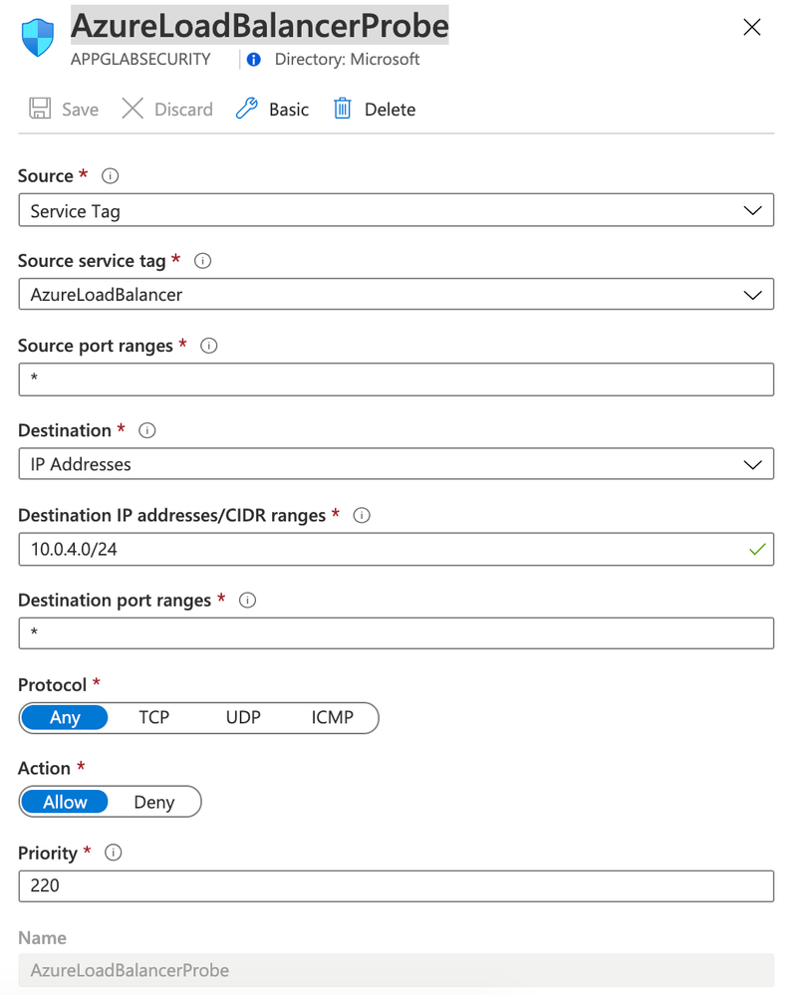Image resolution: width=796 pixels, height=995 pixels.
Task: Select UDP protocol option
Action: pyautogui.click(x=243, y=717)
